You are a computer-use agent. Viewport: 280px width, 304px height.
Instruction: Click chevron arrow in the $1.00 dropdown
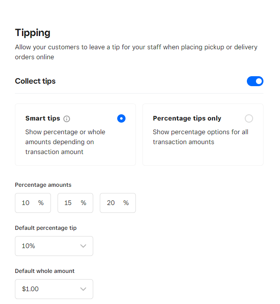83,289
